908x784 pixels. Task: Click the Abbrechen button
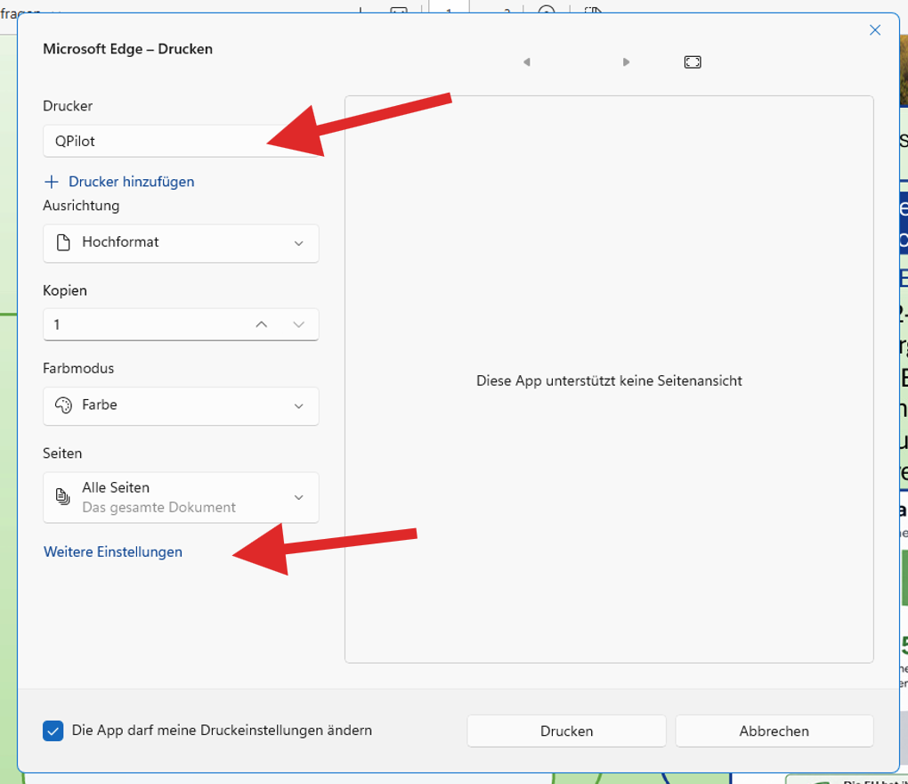click(x=774, y=731)
